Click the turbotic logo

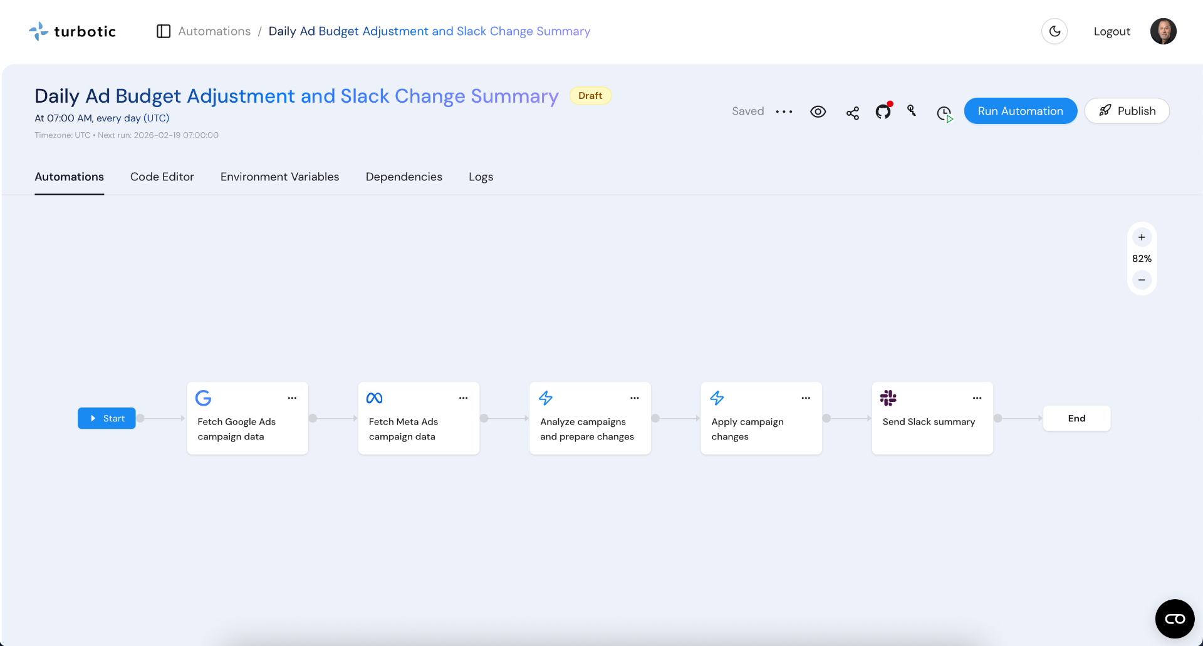pos(72,31)
